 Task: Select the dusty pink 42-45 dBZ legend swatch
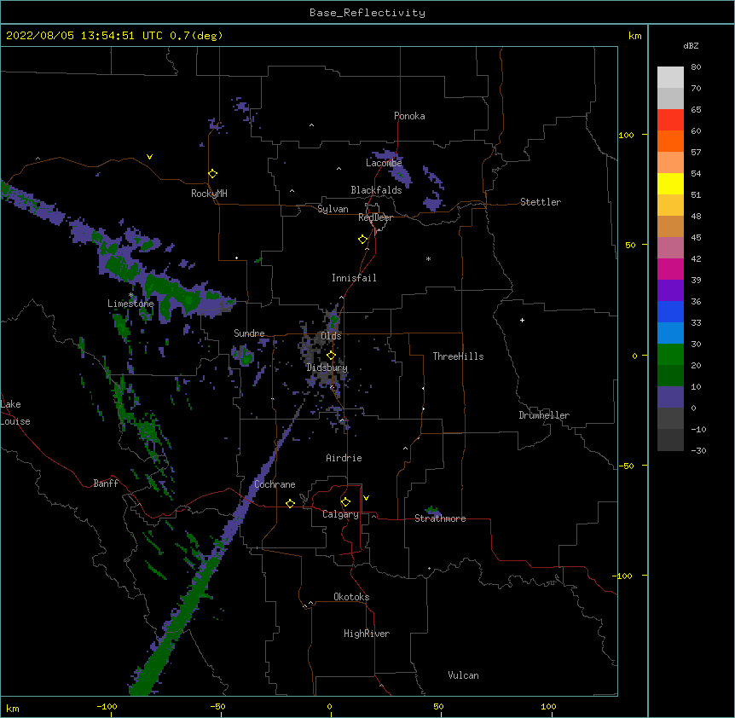point(670,248)
